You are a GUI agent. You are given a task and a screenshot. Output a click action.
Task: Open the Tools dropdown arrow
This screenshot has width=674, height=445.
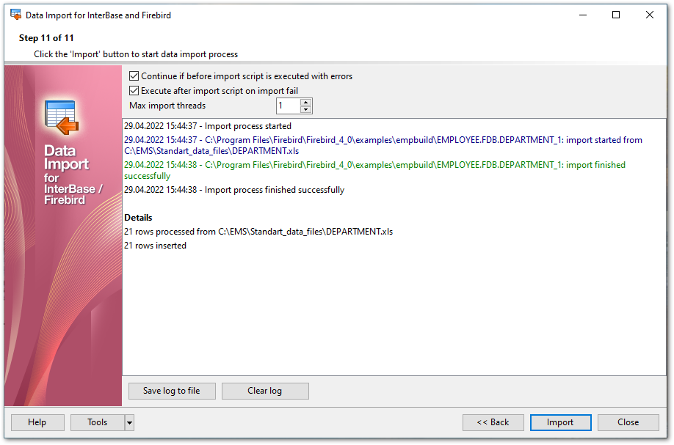[129, 423]
